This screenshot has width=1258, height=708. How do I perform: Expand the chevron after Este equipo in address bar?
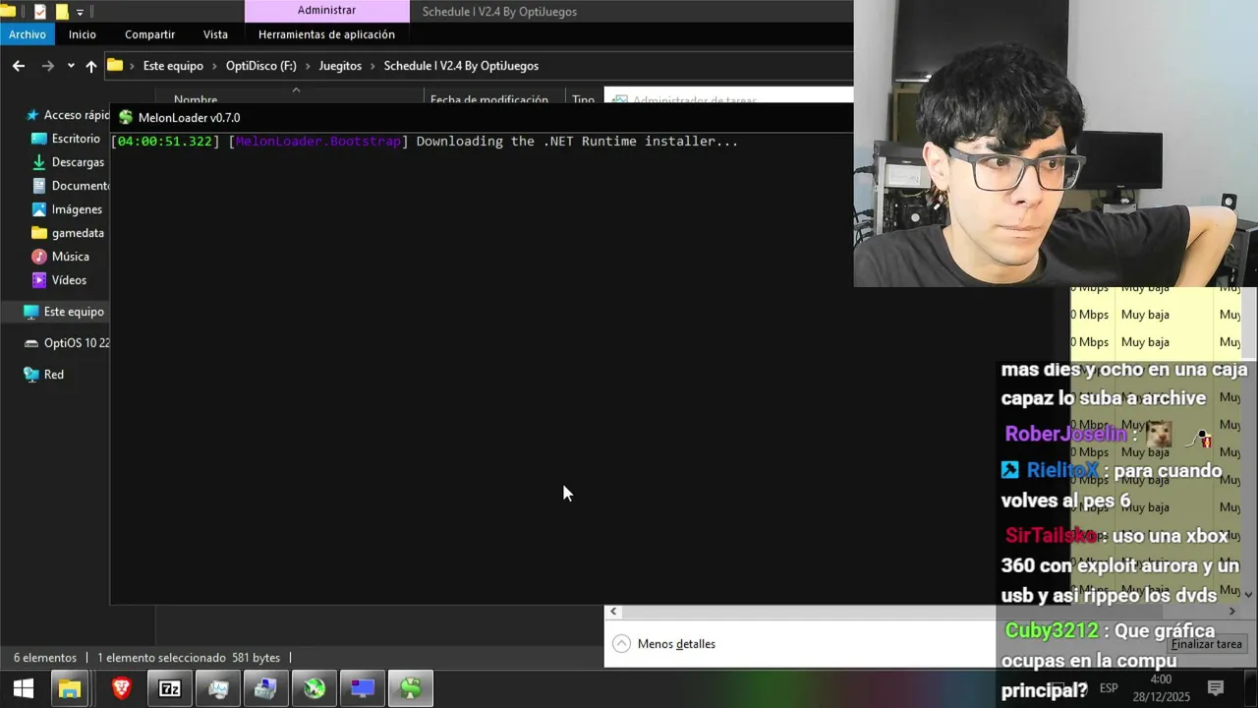tap(214, 66)
